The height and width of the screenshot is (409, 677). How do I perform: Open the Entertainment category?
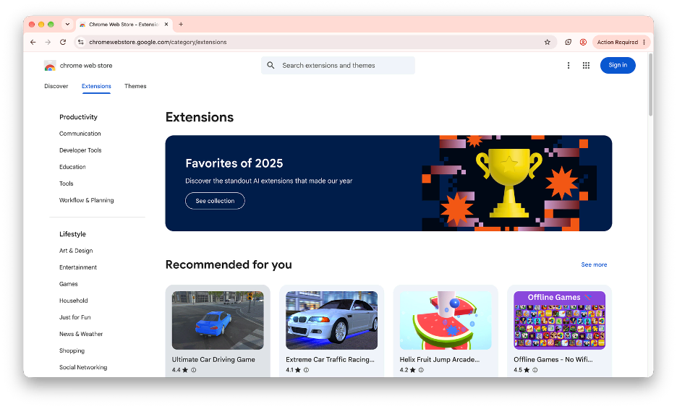(78, 267)
